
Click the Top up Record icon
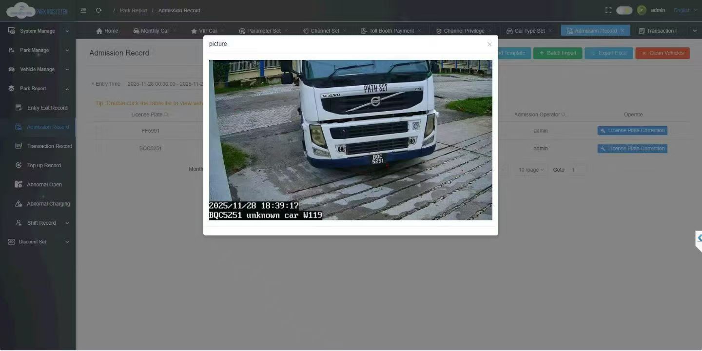(x=19, y=165)
